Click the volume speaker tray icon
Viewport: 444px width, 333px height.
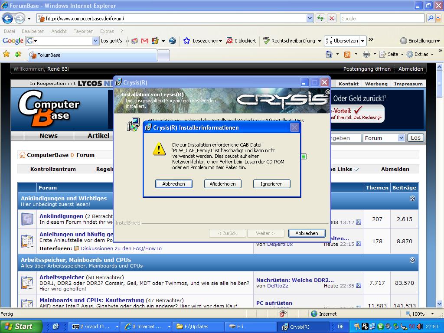(x=420, y=326)
